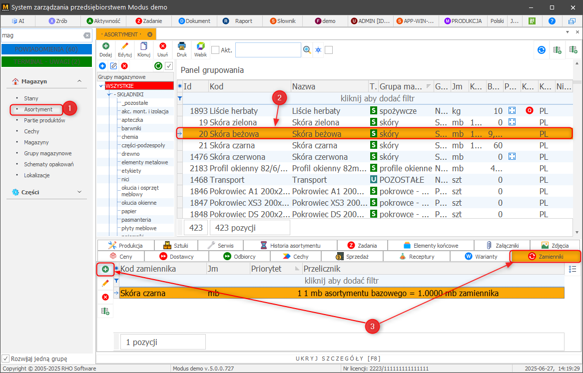Expand the Części section in sidebar
583x373 pixels.
[79, 192]
